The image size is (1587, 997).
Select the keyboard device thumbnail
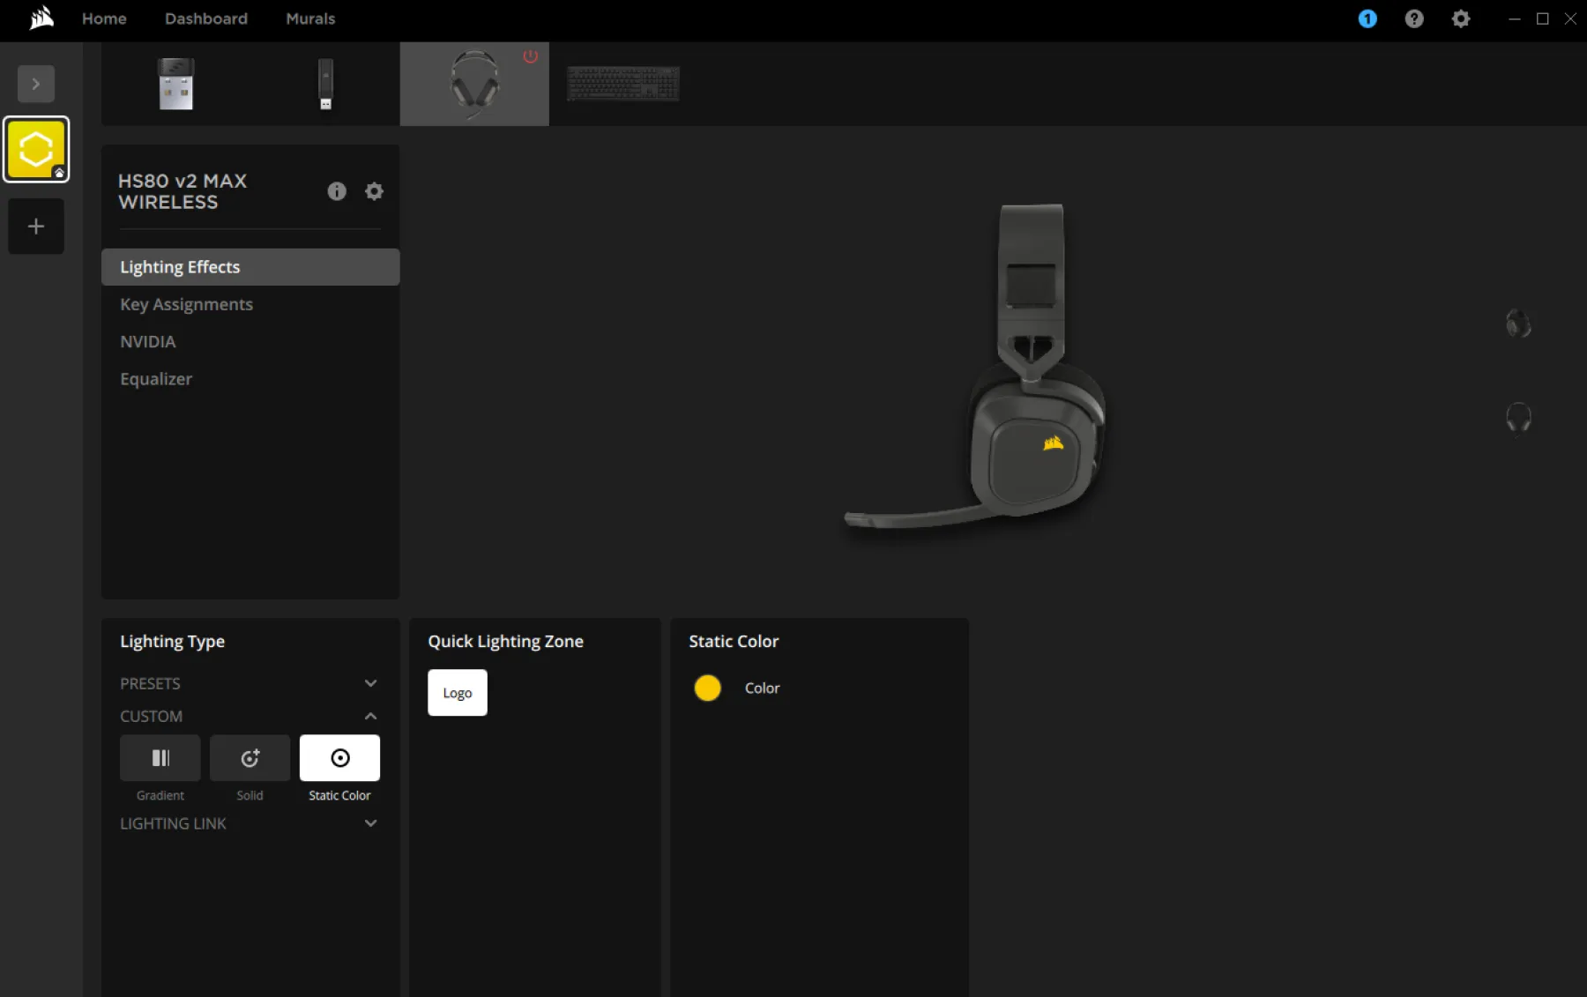(623, 84)
